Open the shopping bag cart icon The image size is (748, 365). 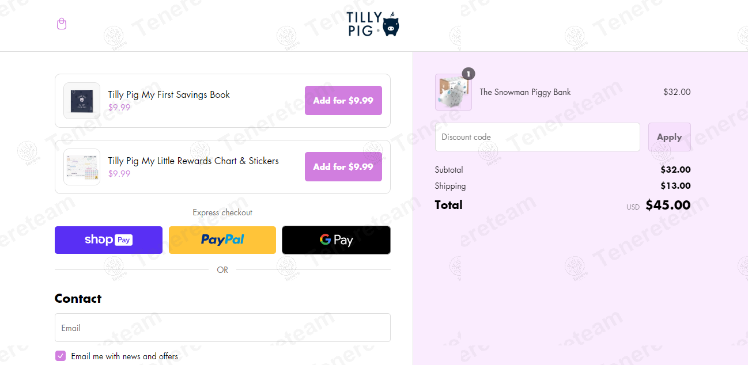[x=62, y=24]
